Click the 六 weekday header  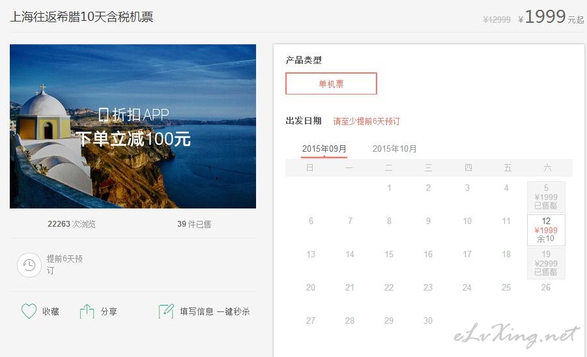pos(547,167)
